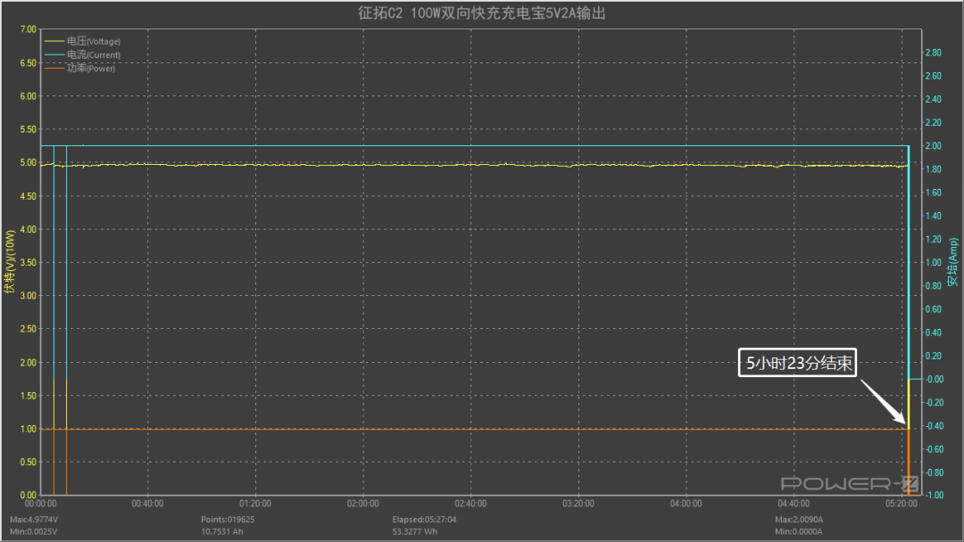Click the -1.00 tick on ampere axis
The height and width of the screenshot is (542, 964).
click(935, 496)
